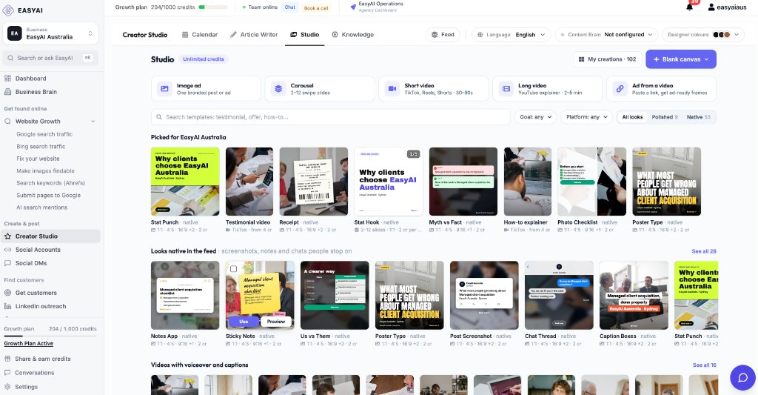Click Preview on the Sticky Note template
The image size is (758, 395).
tap(276, 322)
